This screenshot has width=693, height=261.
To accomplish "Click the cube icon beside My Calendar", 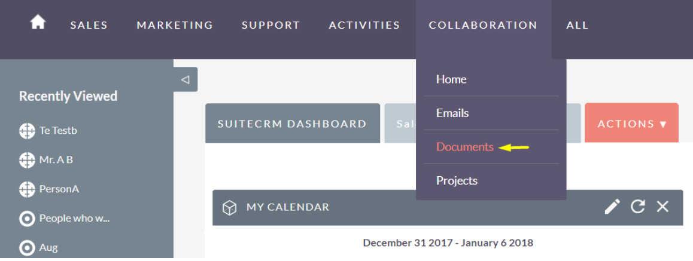I will tap(230, 208).
